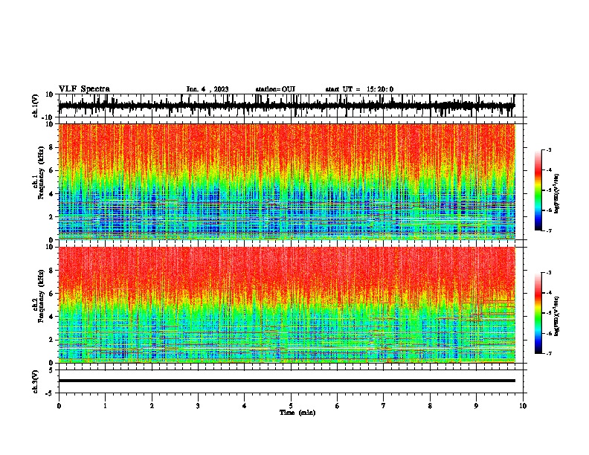This screenshot has height=455, width=589.
Task: Click inside the ch.1 spectrogram panel
Action: 287,181
